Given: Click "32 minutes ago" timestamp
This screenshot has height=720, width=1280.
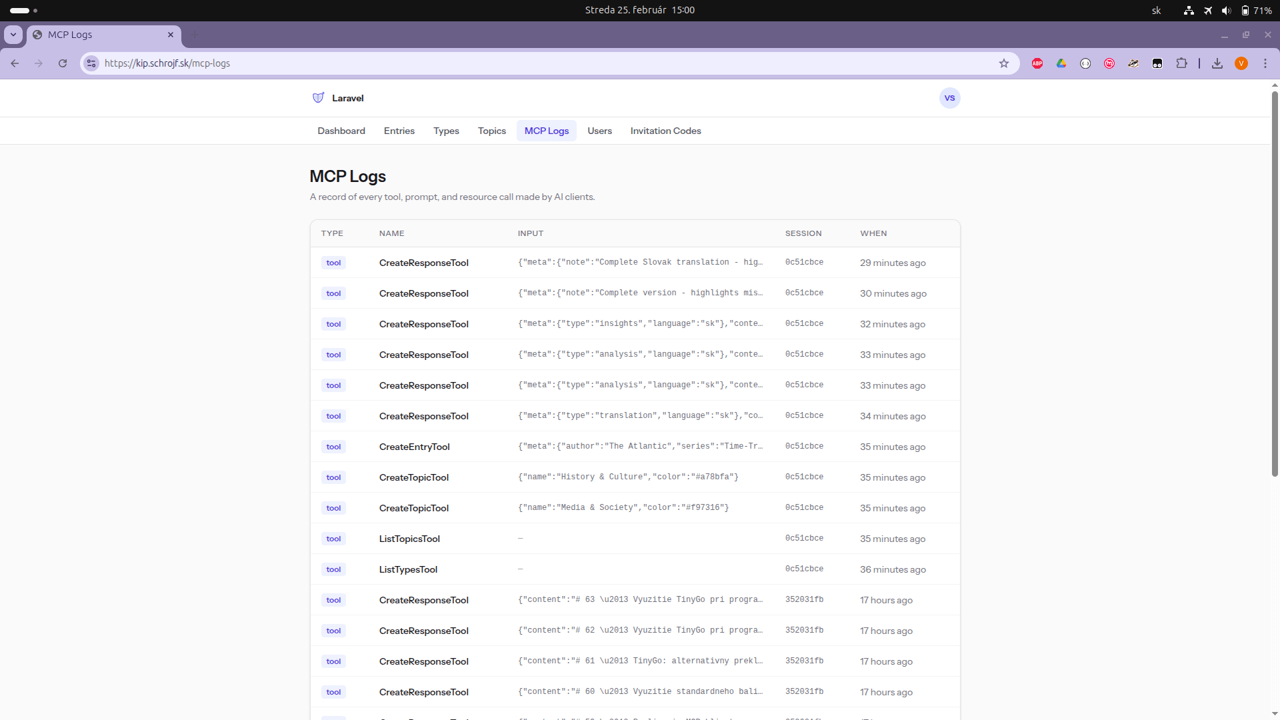Looking at the screenshot, I should 893,324.
